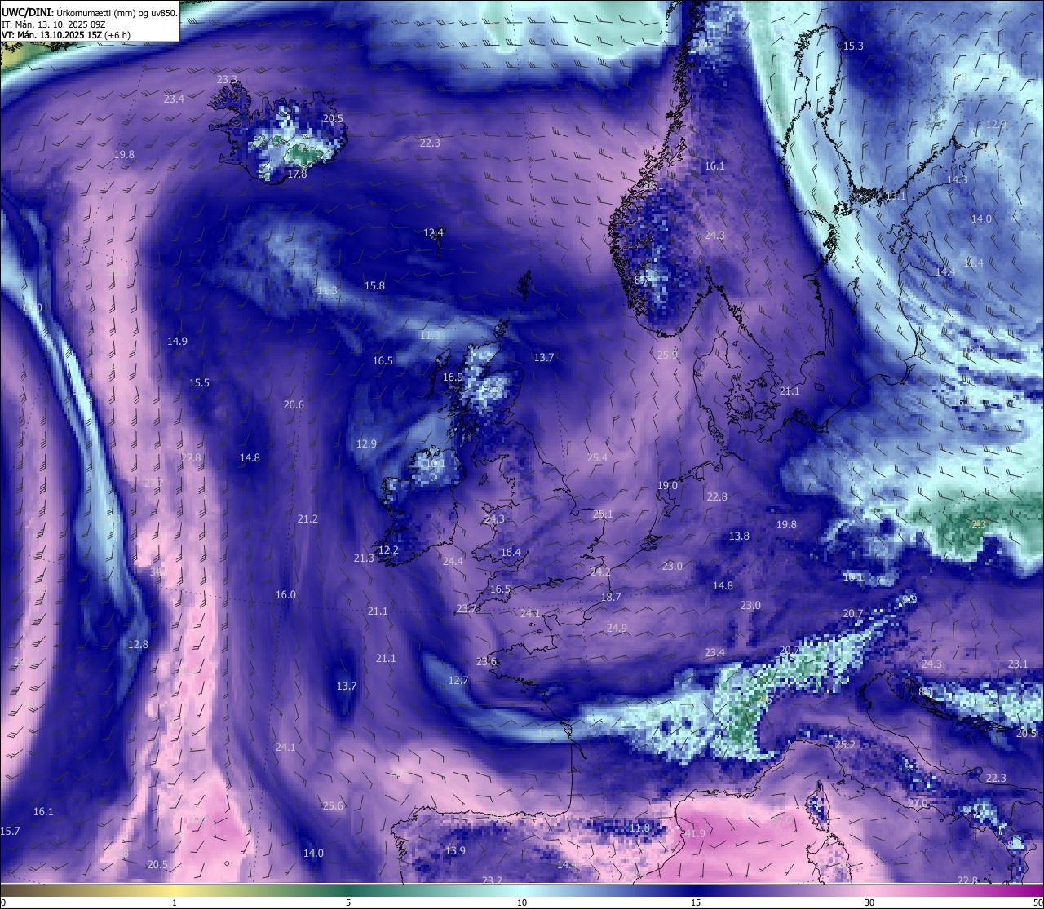Click the '15' tick label on the color scale
Screen dimensions: 1044x909
pyautogui.click(x=695, y=902)
